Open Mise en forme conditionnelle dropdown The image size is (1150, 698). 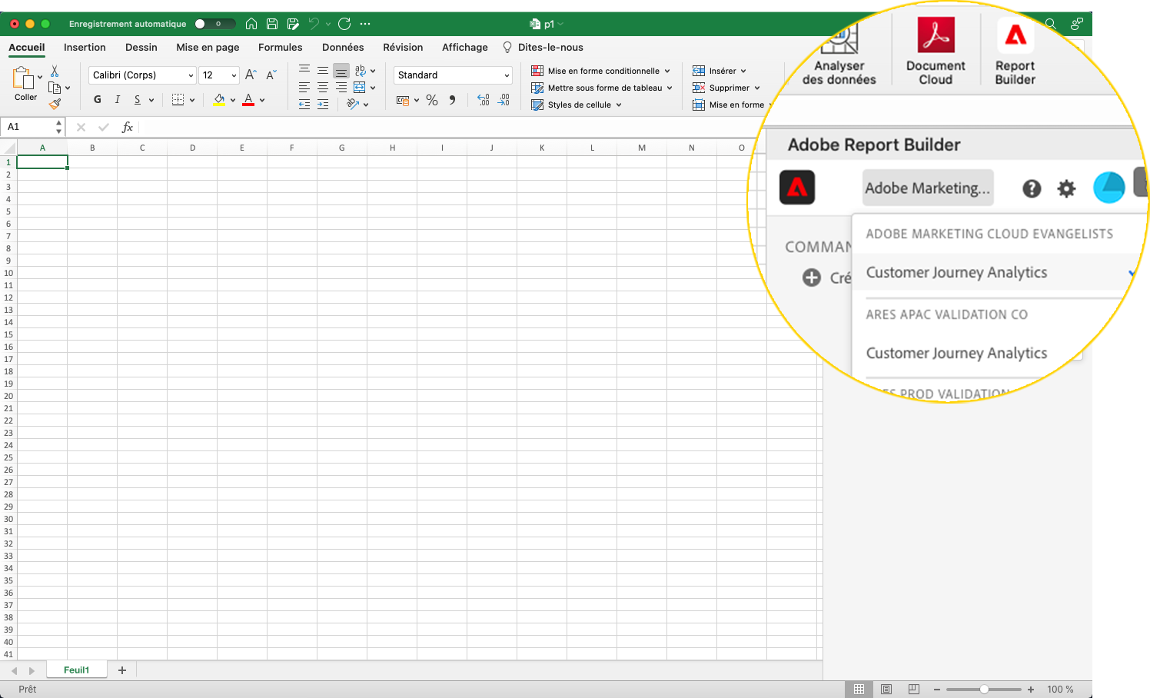[x=601, y=71]
